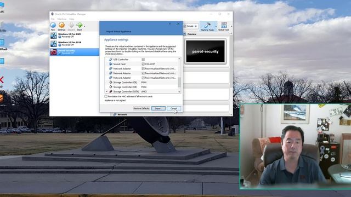Viewport: 351px width, 197px height.
Task: Start the VM with the green arrow
Action: coord(79,25)
